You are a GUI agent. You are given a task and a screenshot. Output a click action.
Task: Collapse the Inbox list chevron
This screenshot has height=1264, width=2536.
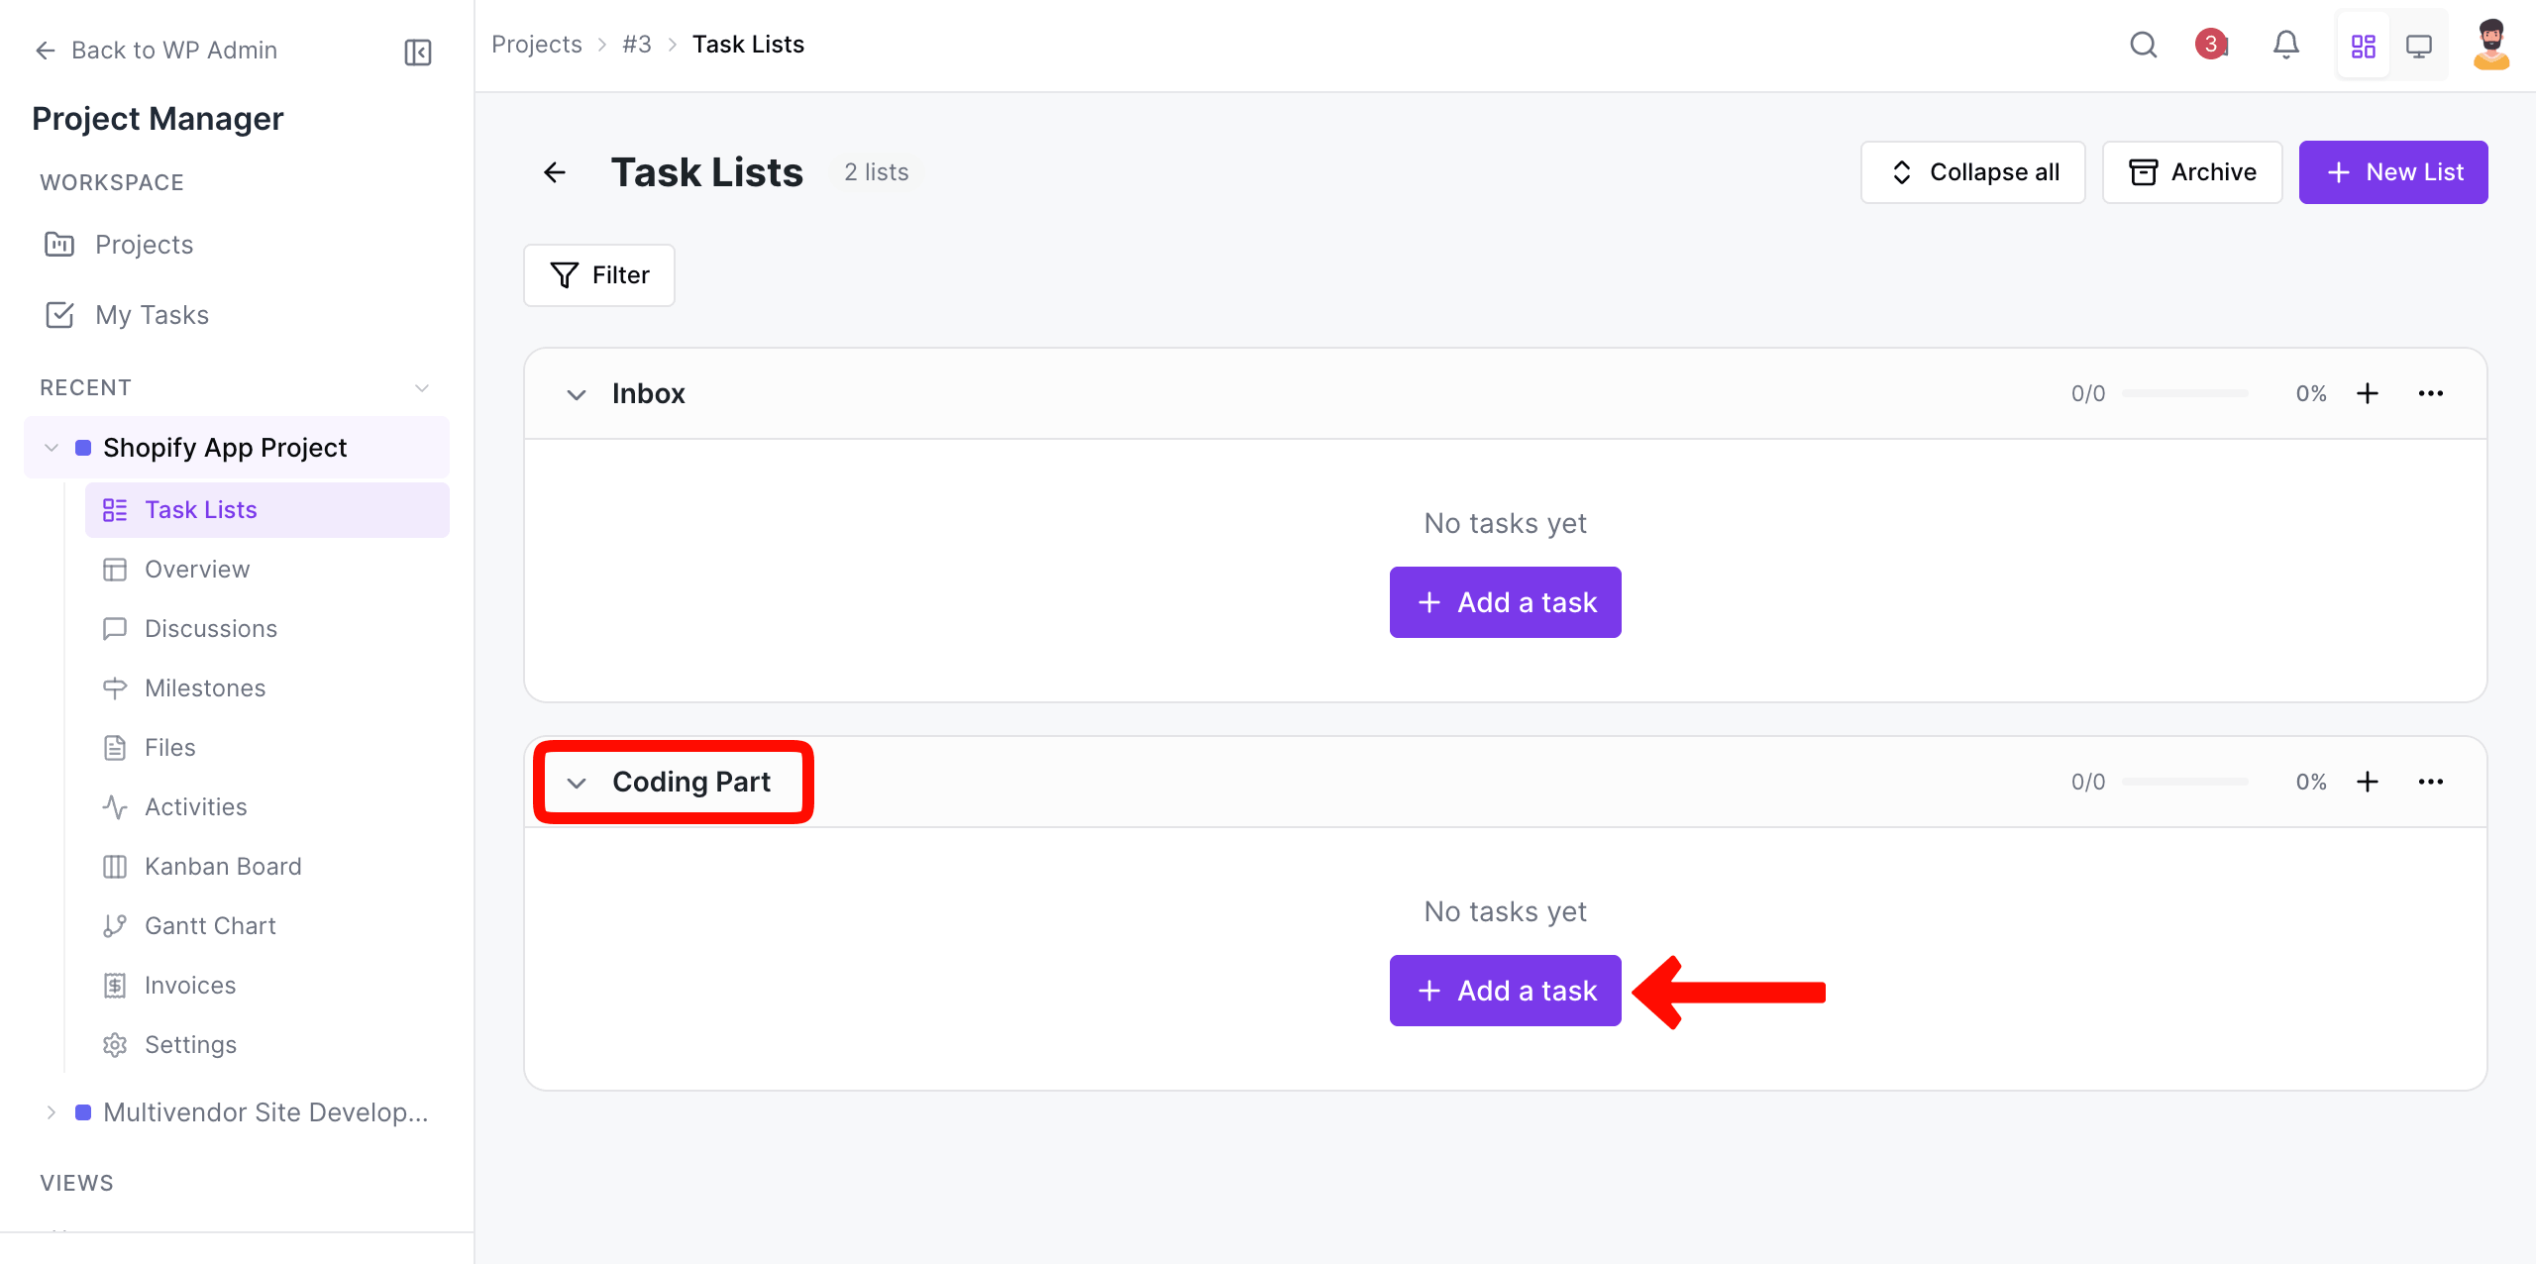(x=577, y=393)
